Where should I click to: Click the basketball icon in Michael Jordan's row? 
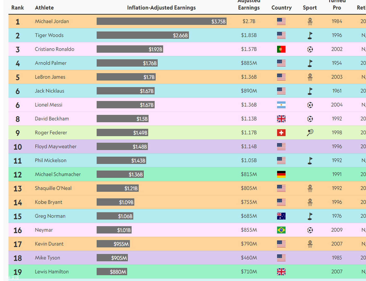point(310,21)
